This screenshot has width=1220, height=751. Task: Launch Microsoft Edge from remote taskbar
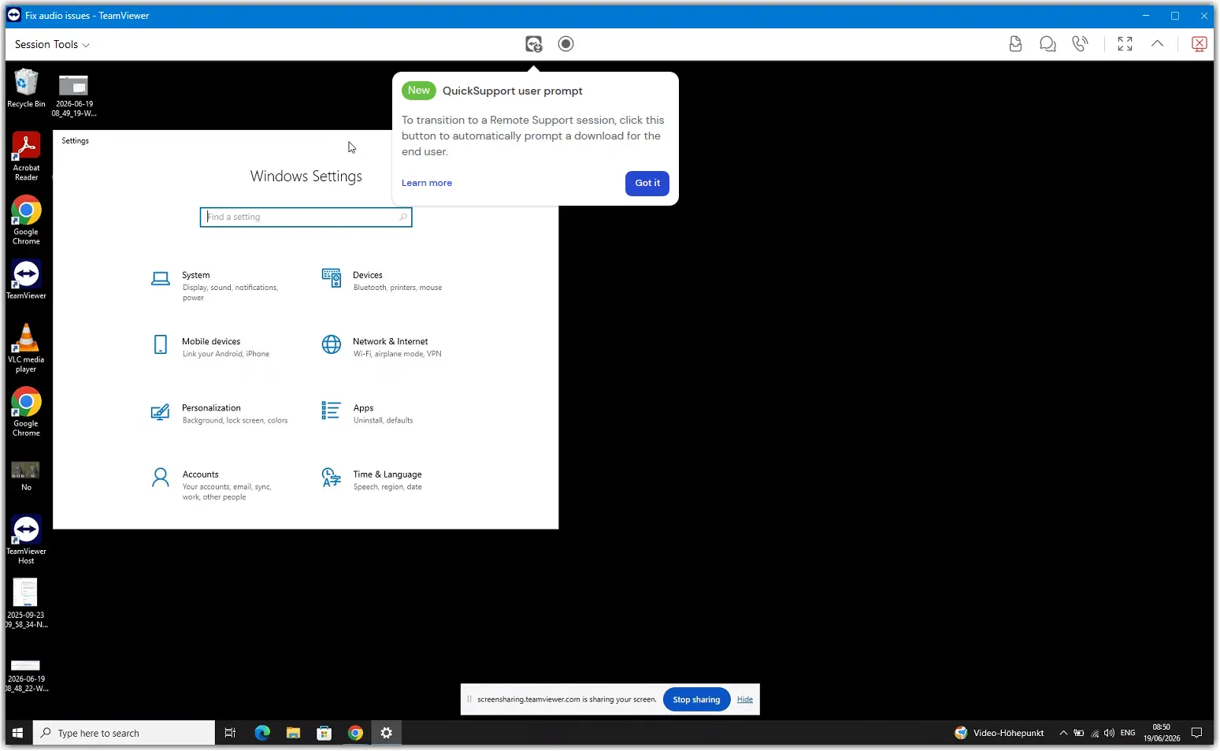(262, 733)
